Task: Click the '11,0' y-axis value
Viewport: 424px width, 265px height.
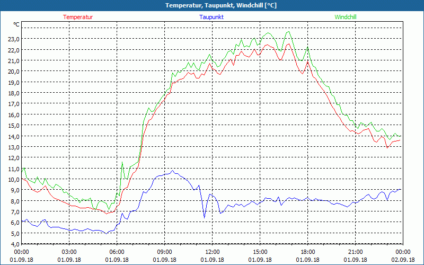Action: [14, 169]
